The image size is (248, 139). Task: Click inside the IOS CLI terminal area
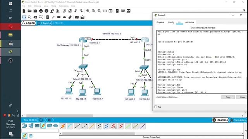[201, 62]
